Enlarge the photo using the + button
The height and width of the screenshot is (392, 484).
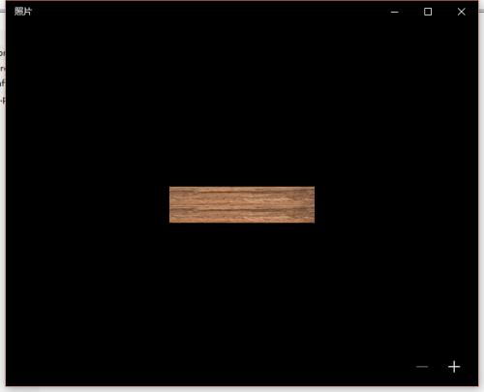pyautogui.click(x=454, y=367)
